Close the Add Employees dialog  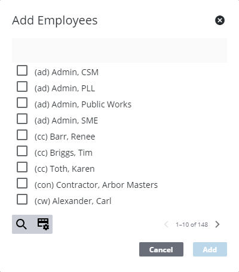220,20
